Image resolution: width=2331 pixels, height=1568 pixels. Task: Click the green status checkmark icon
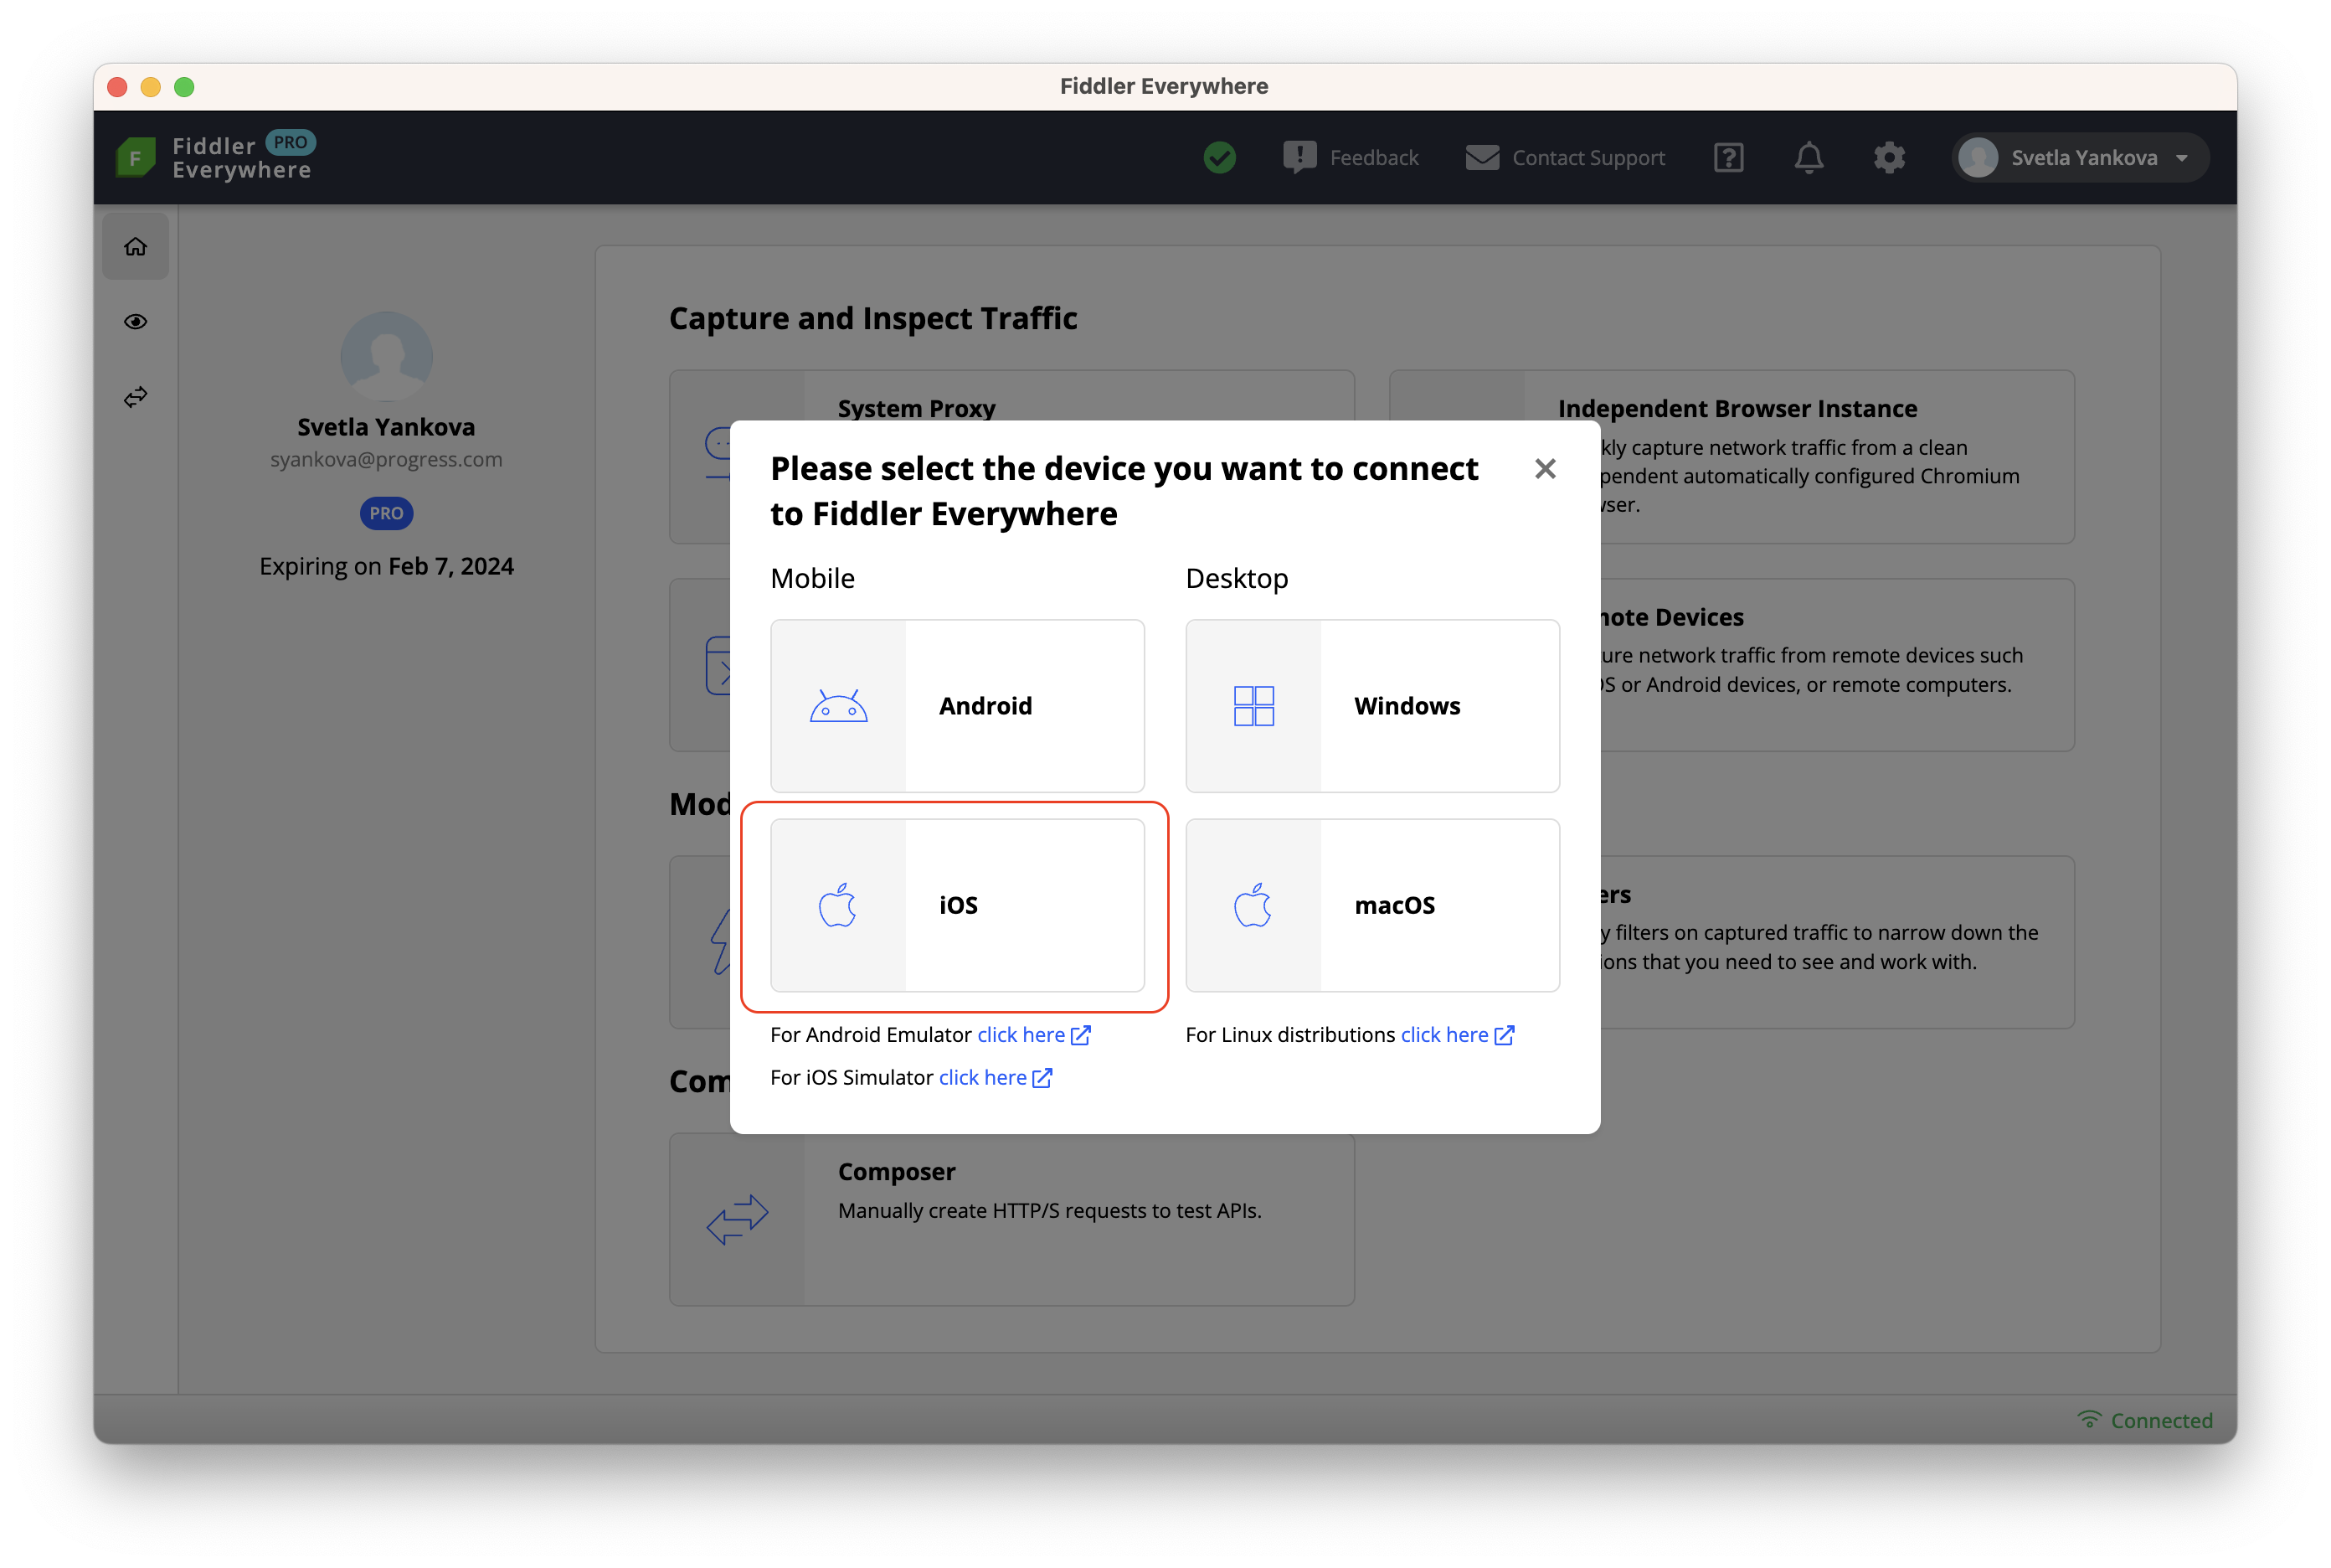[1219, 158]
